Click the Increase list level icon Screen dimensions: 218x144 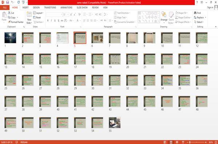pyautogui.click(x=100, y=14)
